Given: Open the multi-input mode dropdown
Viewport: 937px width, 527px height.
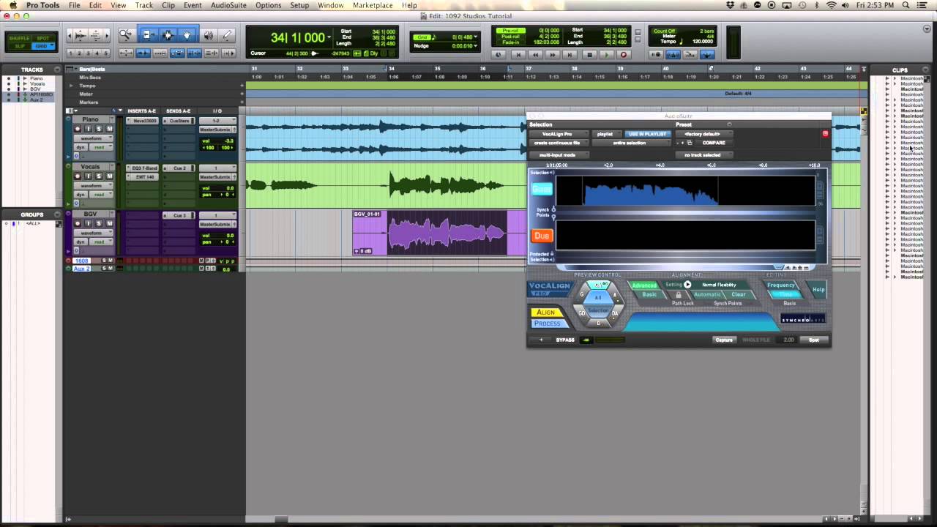Looking at the screenshot, I should (x=559, y=154).
